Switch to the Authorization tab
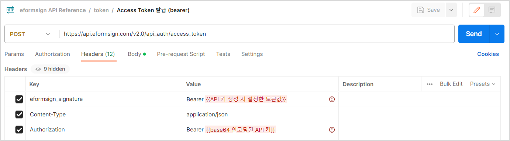 [52, 54]
